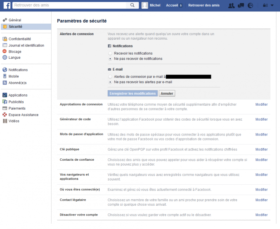Expand 'Approbations de connexion' with Modifier
The image size is (280, 229).
tap(261, 105)
